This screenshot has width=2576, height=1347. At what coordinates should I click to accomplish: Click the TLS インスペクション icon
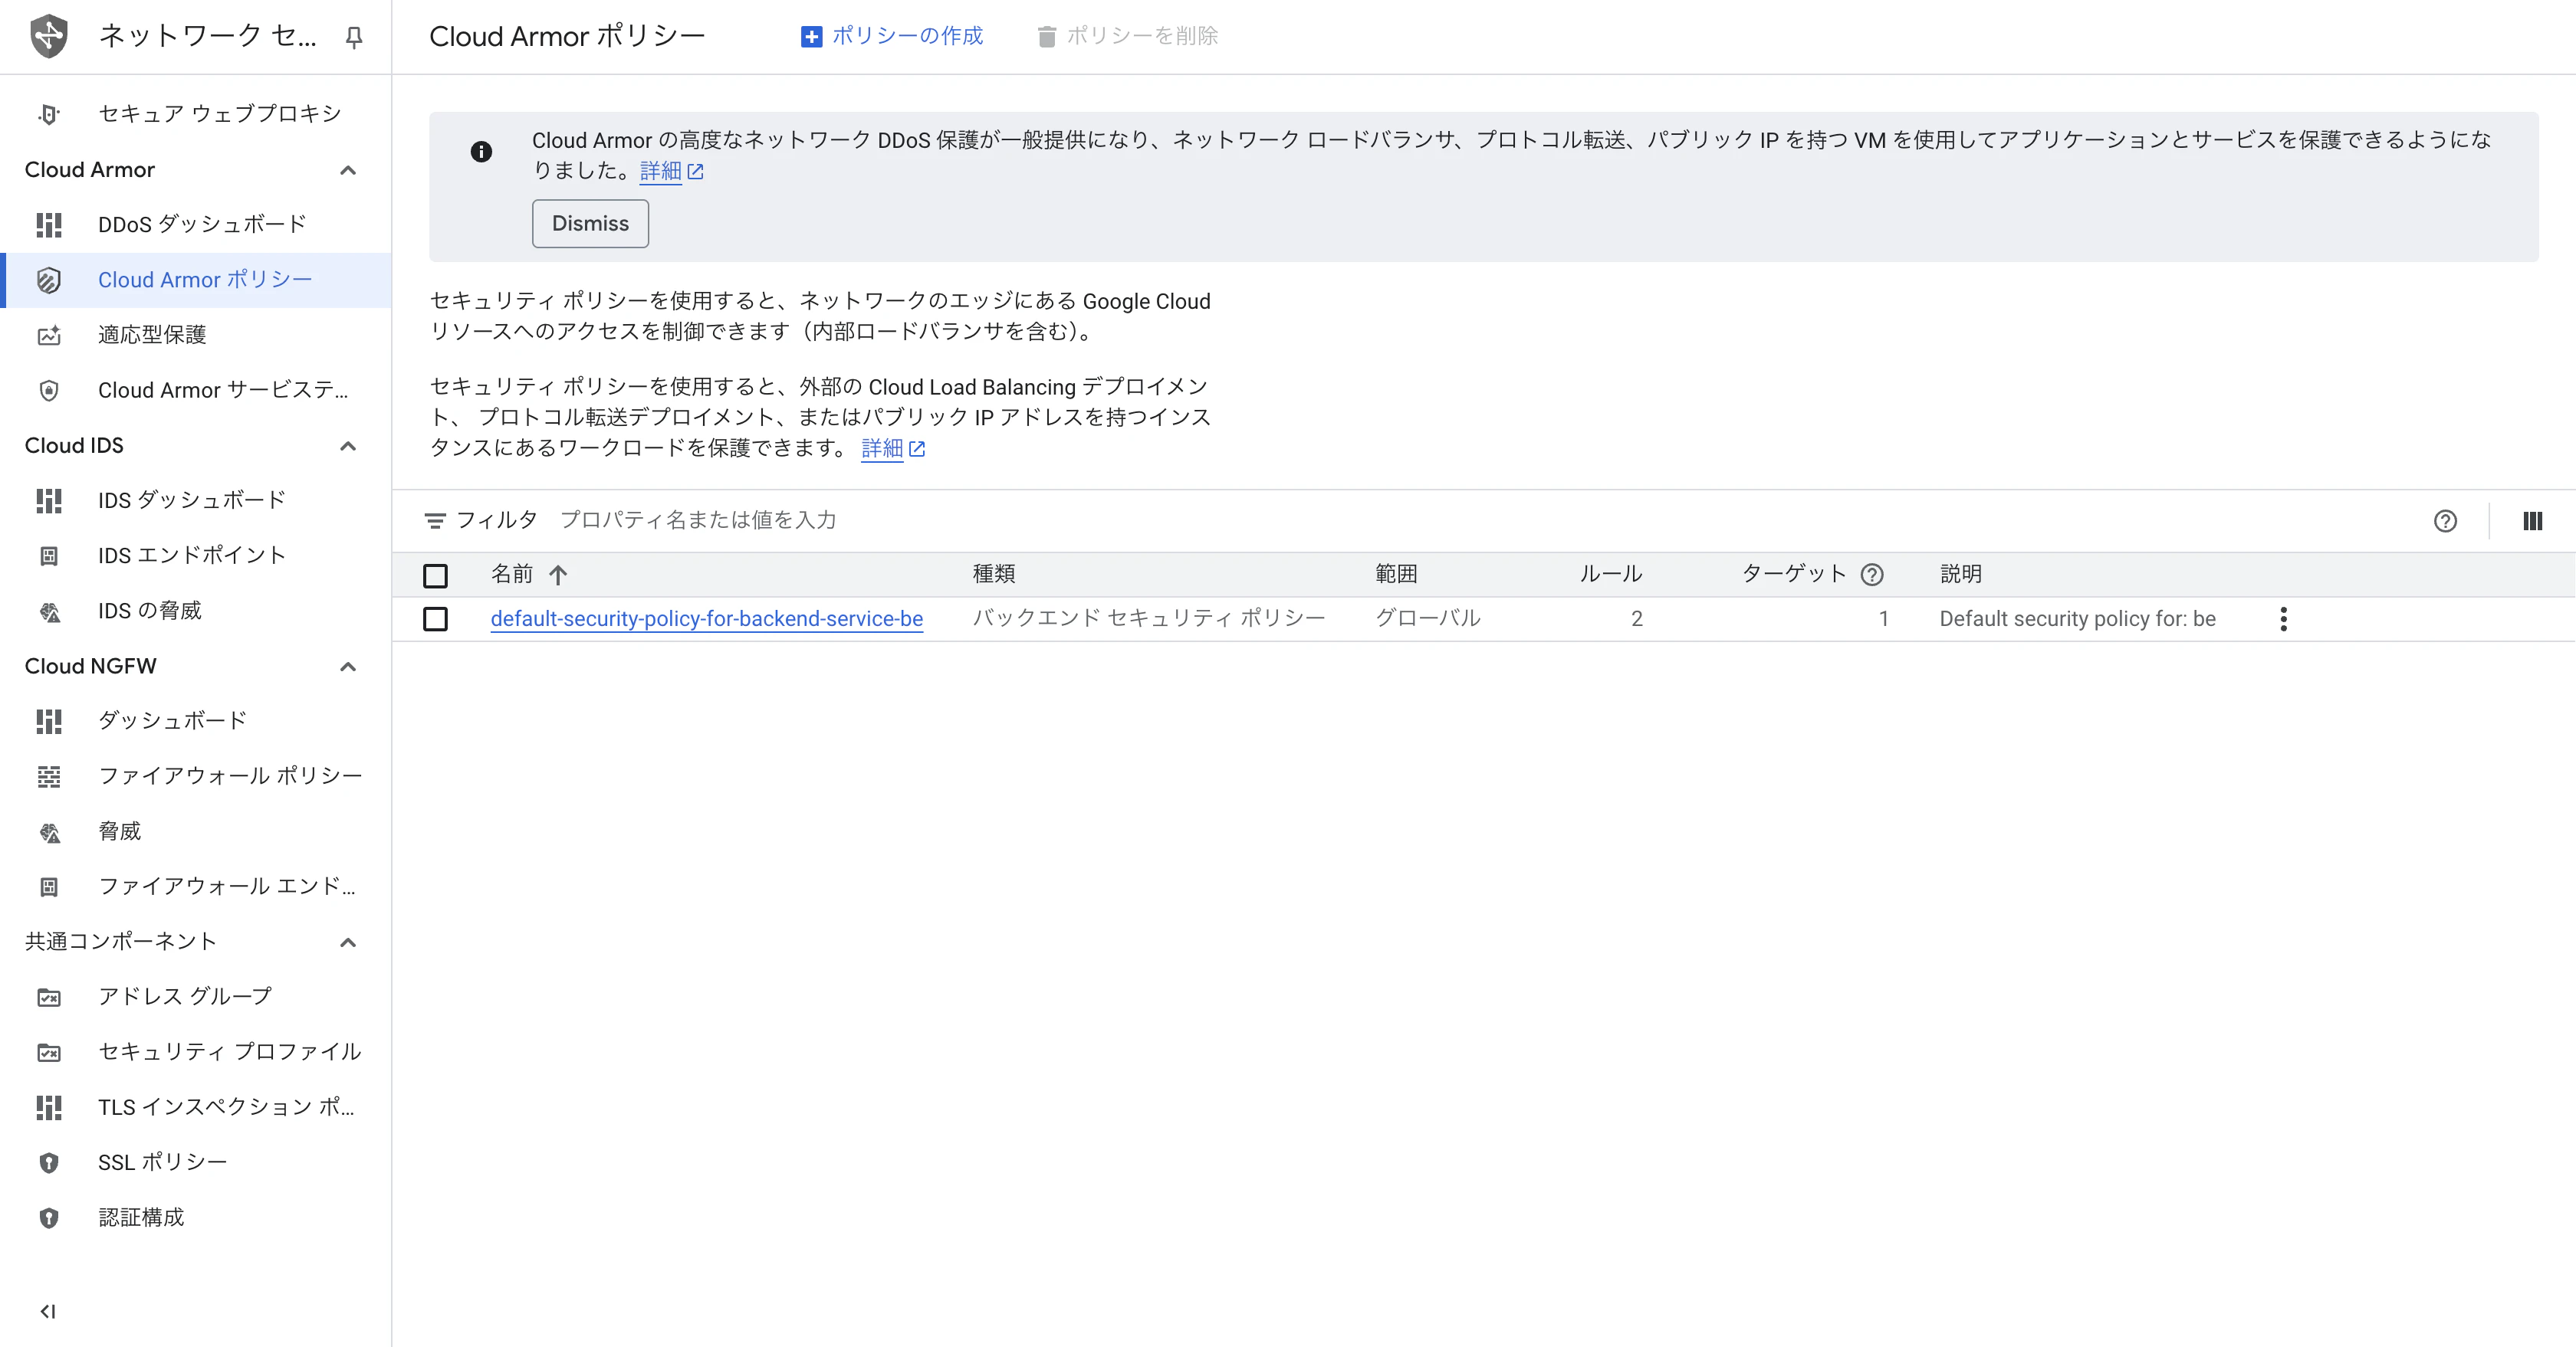[49, 1107]
